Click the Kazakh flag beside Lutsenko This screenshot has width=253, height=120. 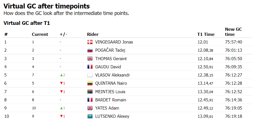[x=90, y=116]
